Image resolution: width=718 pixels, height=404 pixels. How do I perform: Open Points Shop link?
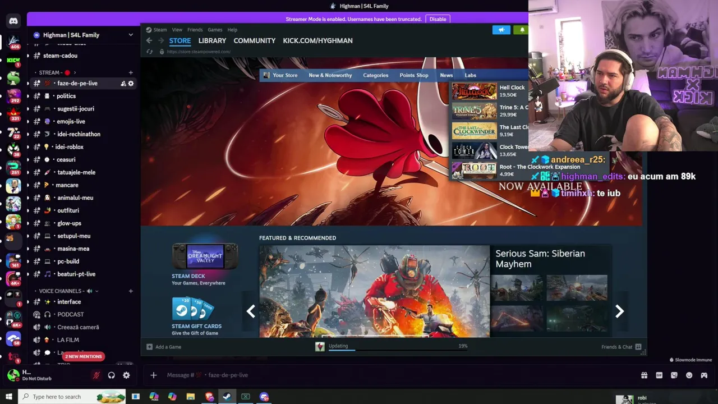coord(414,75)
